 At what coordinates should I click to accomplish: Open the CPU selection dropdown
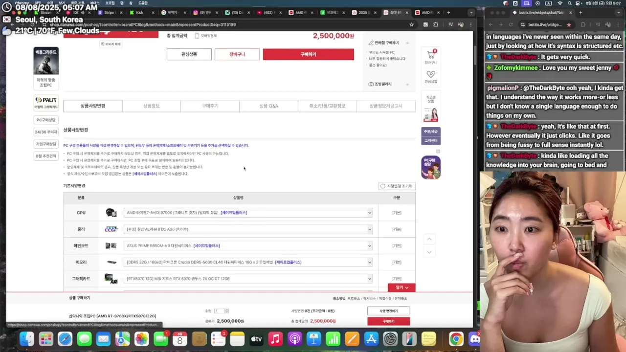(x=248, y=213)
